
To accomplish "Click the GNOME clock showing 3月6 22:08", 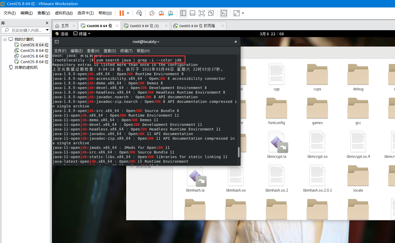I will coord(272,34).
